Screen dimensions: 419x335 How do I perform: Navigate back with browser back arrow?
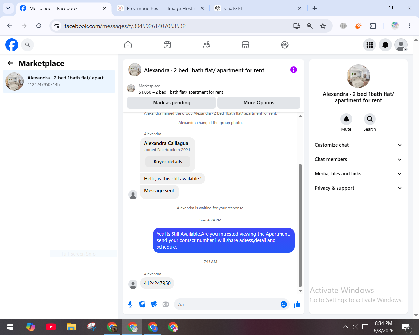[x=9, y=26]
